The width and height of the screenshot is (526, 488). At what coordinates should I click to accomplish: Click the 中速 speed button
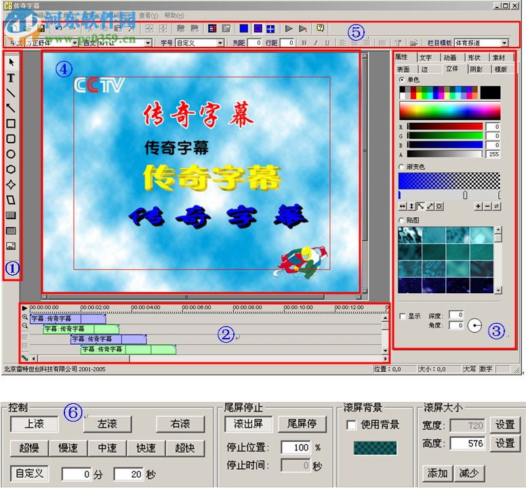[x=107, y=448]
